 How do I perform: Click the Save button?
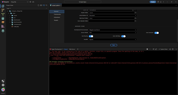click(x=114, y=45)
